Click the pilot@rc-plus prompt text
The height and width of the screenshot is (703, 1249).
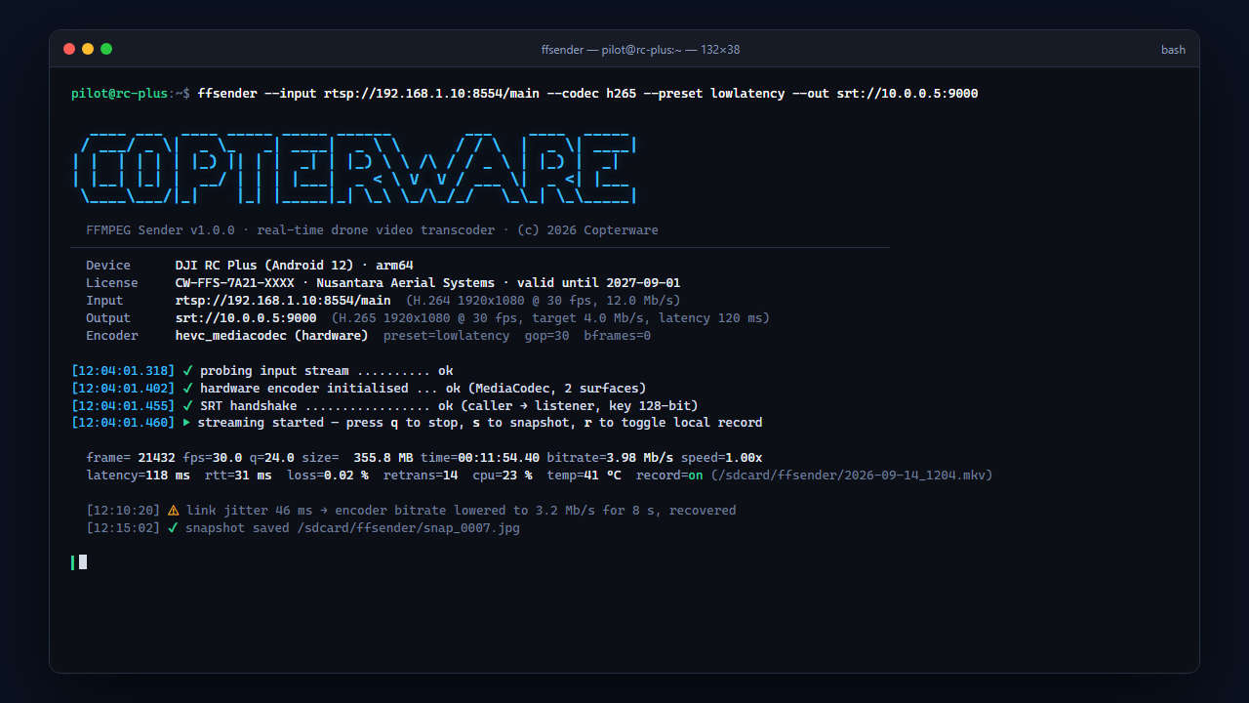(119, 94)
